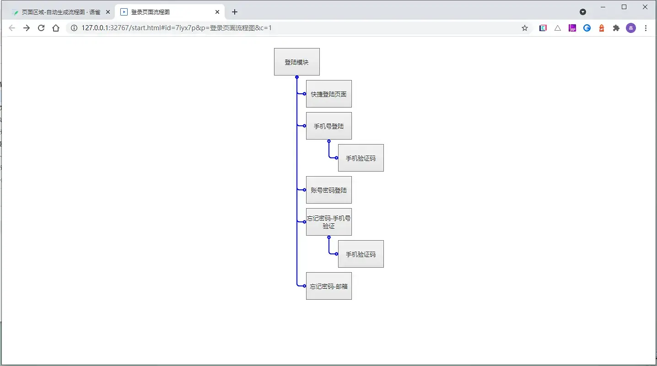Click the bookmark star icon
Image resolution: width=657 pixels, height=366 pixels.
coord(524,28)
